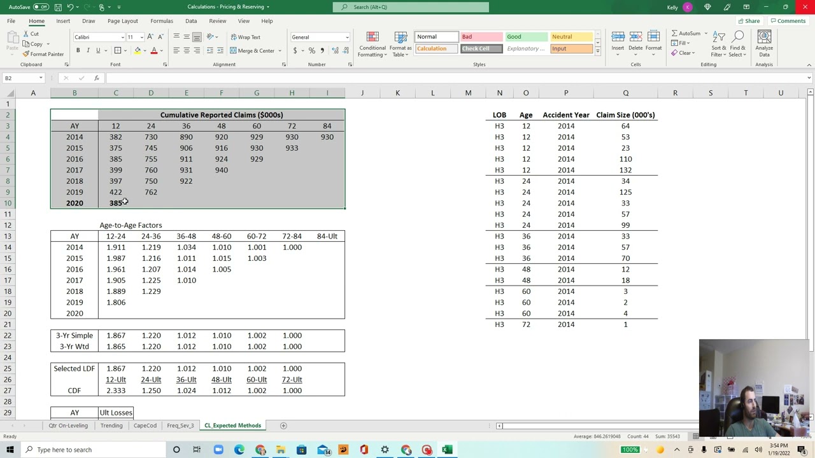
Task: Toggle Middle Align for cells
Action: [187, 37]
